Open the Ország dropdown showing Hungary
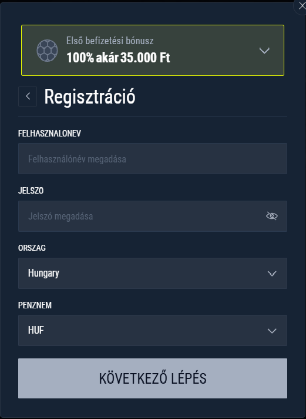The height and width of the screenshot is (419, 306). [153, 274]
